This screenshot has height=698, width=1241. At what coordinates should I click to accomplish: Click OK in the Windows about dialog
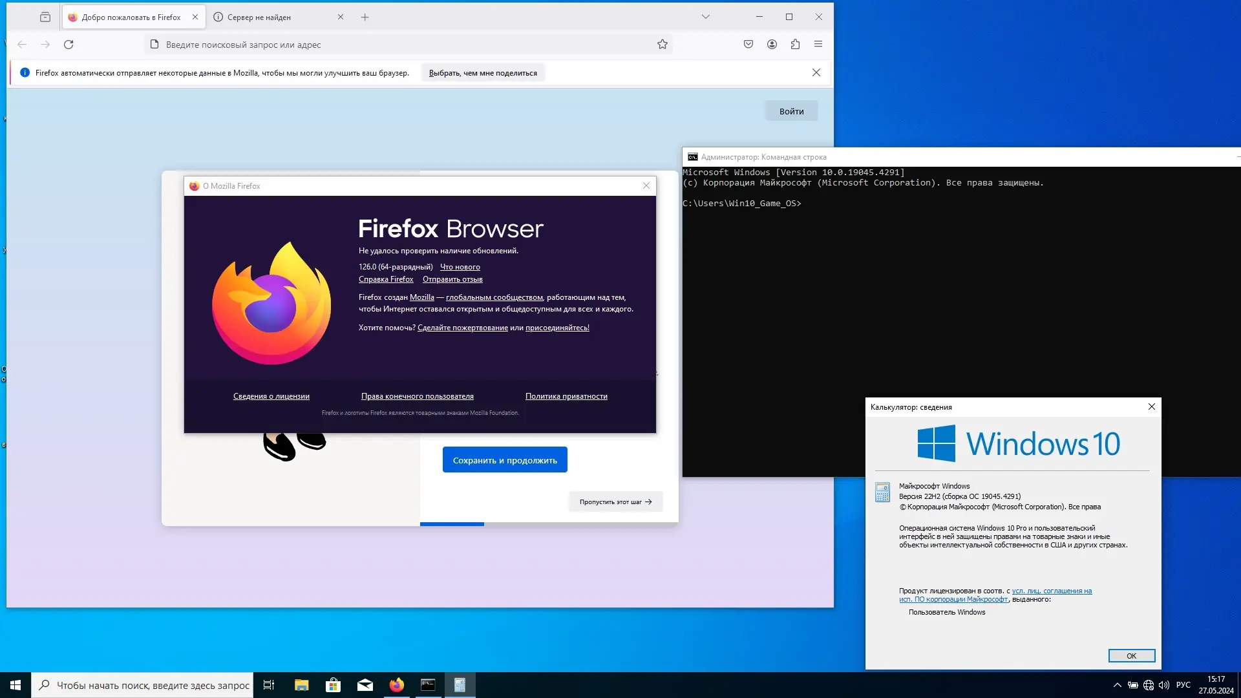click(1131, 656)
